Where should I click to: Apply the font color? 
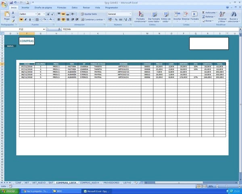[x=50, y=19]
